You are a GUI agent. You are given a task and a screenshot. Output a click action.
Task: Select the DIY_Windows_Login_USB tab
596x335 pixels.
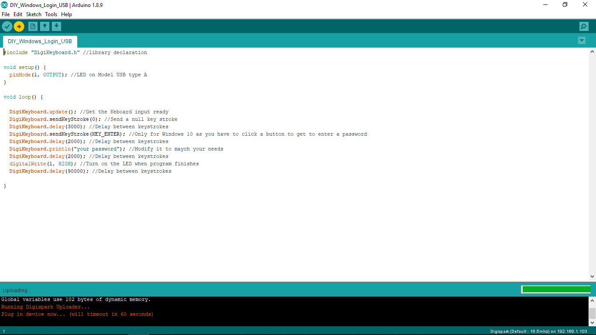coord(40,41)
